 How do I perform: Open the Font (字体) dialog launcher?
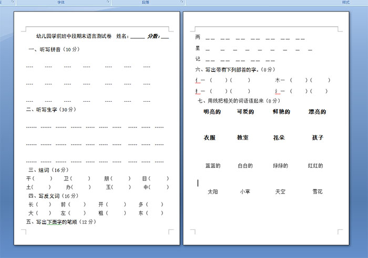[108, 2]
